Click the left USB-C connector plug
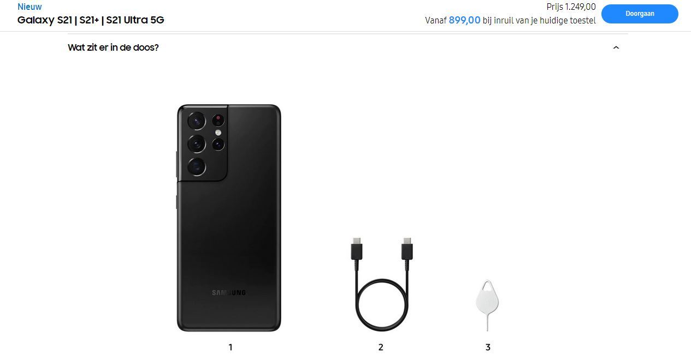This screenshot has width=691, height=355. (357, 250)
